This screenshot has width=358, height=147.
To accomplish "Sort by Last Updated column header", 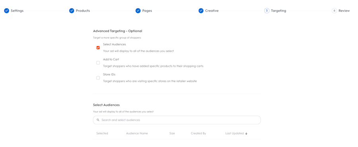I will [x=234, y=133].
